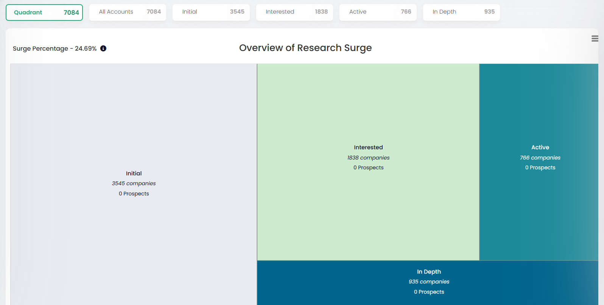Open the In Depth tab at top

click(461, 12)
